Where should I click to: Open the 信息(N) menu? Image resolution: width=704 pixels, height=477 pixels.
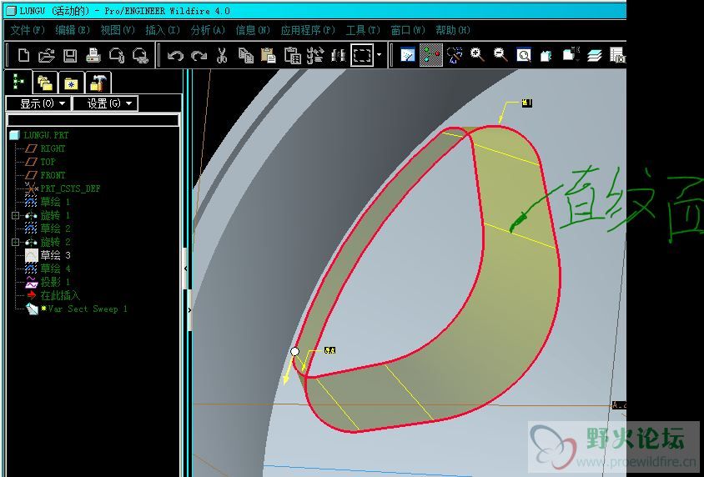click(x=253, y=30)
